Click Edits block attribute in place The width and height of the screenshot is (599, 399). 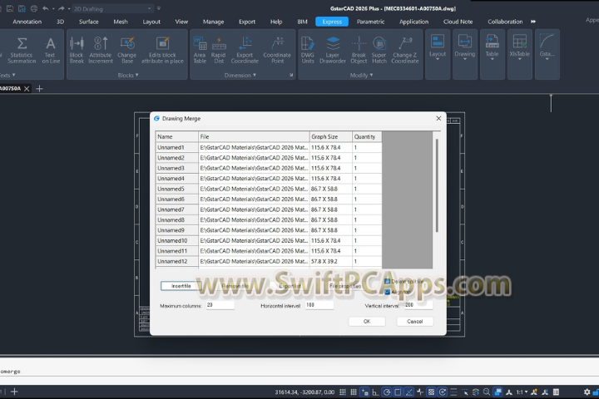[x=162, y=50]
